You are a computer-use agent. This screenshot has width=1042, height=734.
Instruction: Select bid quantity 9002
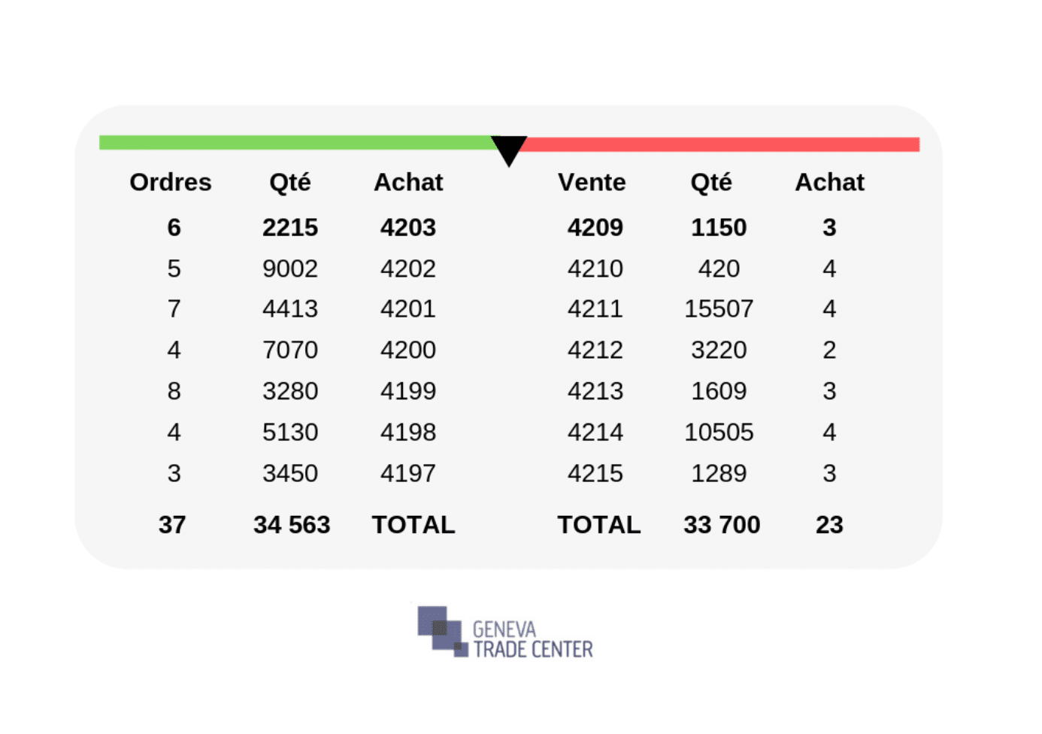coord(290,268)
